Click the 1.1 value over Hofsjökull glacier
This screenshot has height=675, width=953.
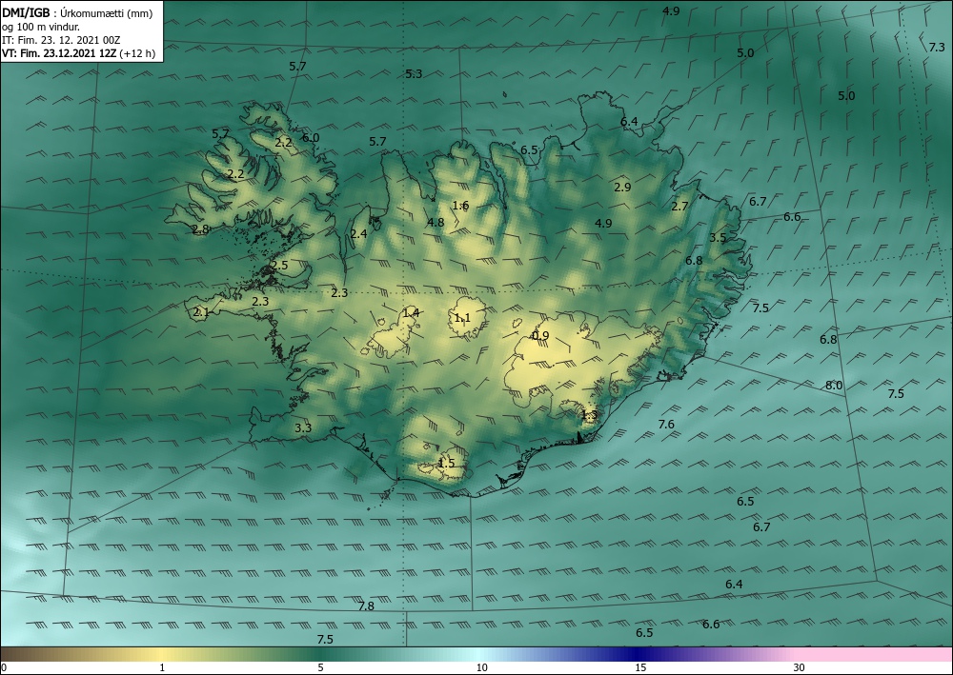(x=462, y=318)
